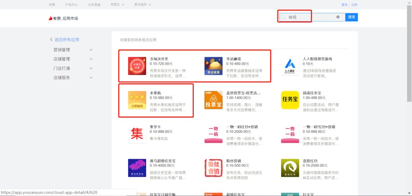Open the yellow 任务宝 app icon
Image resolution: width=412 pixels, height=196 pixels.
pos(290,100)
